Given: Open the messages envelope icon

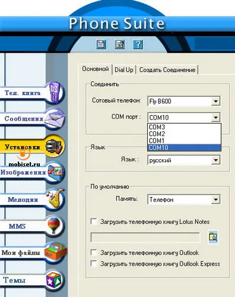Looking at the screenshot, I should (55, 118).
